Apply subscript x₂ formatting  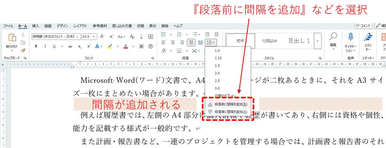click(x=80, y=46)
